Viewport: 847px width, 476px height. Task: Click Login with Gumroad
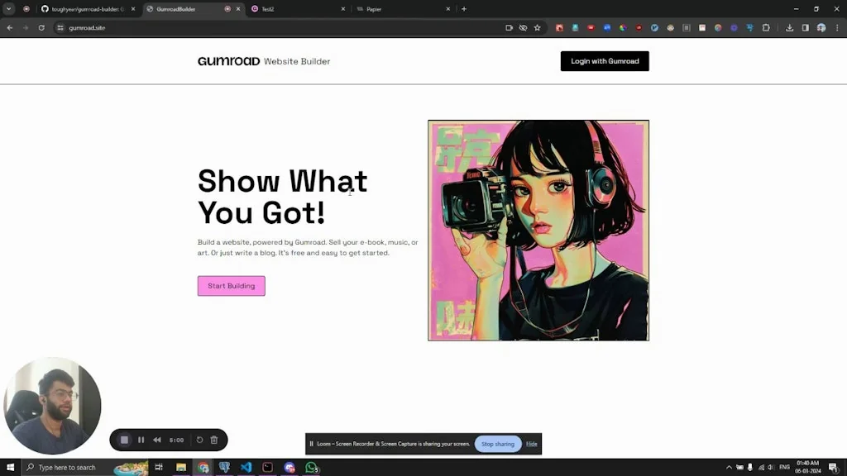click(x=605, y=61)
